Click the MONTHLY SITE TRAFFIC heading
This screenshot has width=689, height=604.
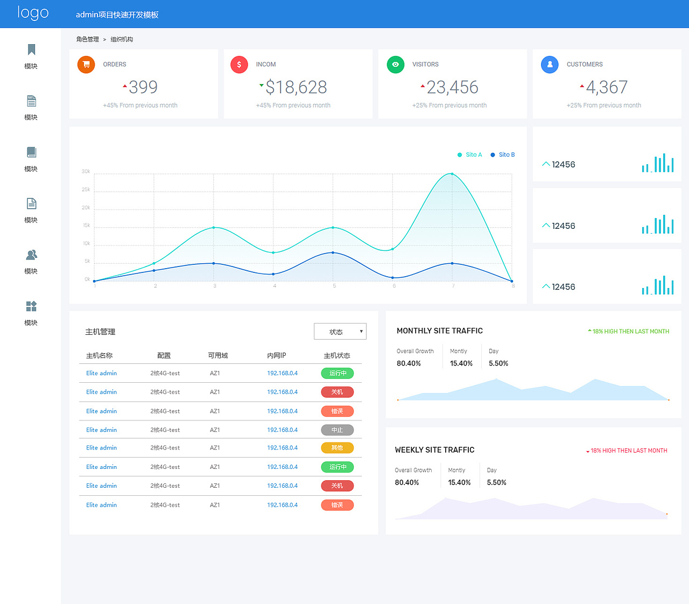pos(440,331)
